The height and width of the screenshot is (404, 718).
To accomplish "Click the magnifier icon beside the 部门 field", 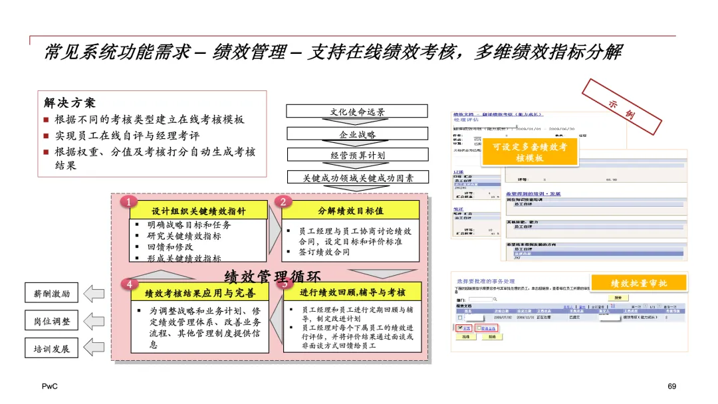I will pos(495,299).
